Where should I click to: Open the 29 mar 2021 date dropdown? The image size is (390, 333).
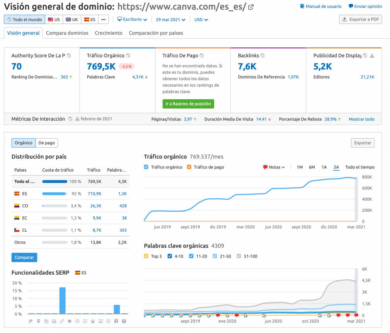pyautogui.click(x=171, y=20)
